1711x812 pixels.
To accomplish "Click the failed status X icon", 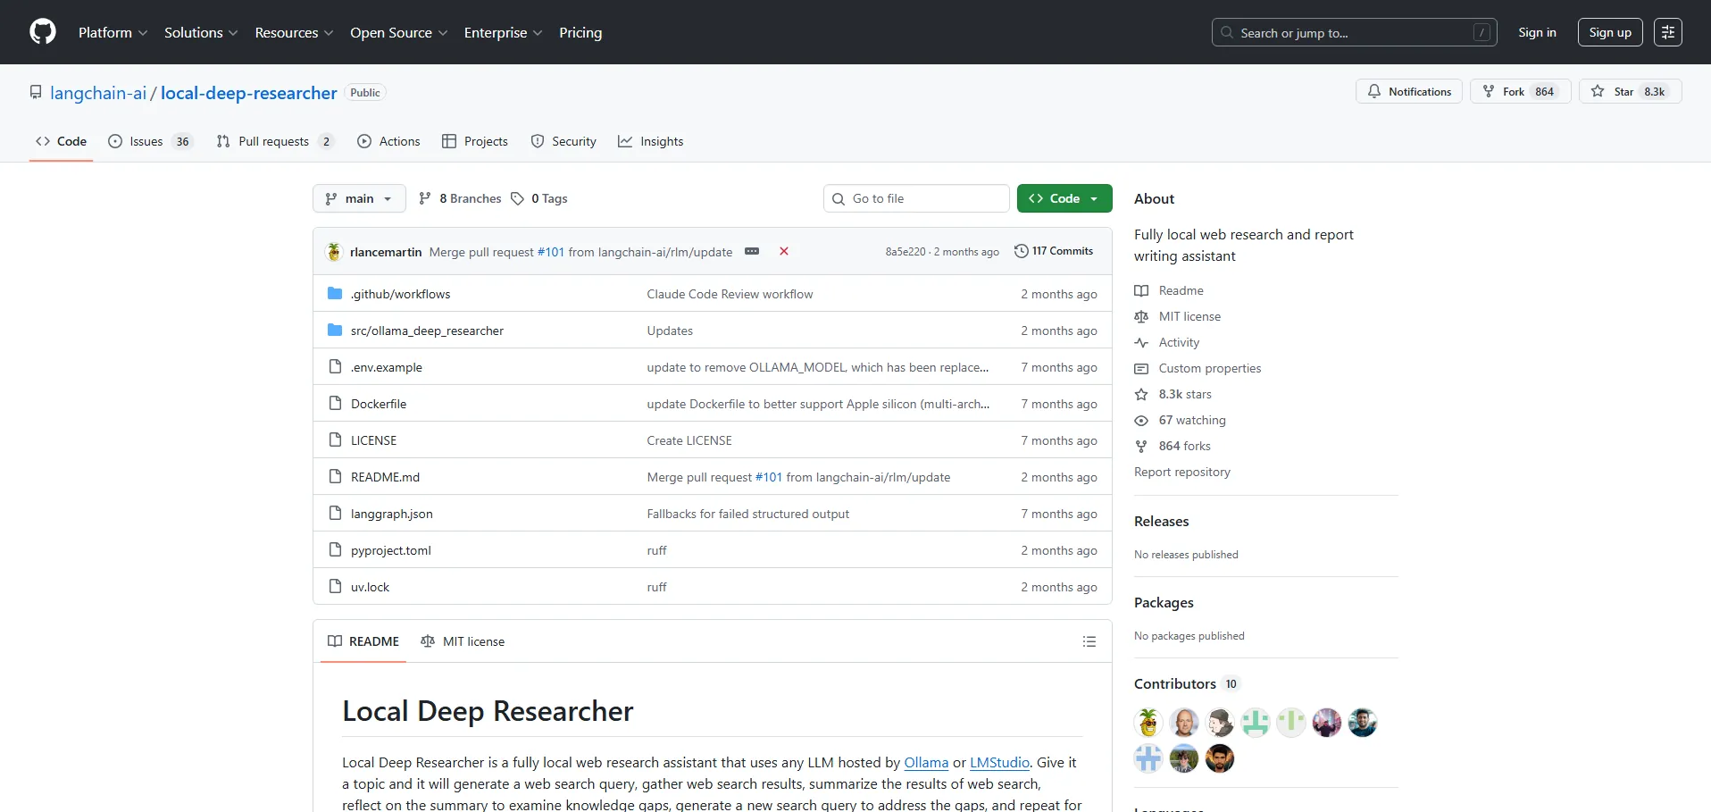I will 783,252.
